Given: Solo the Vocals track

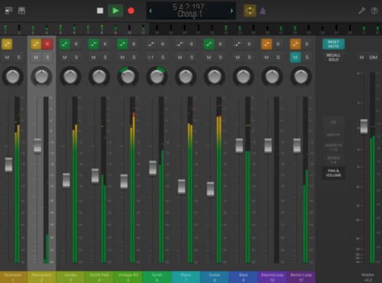Looking at the screenshot, I should point(76,57).
